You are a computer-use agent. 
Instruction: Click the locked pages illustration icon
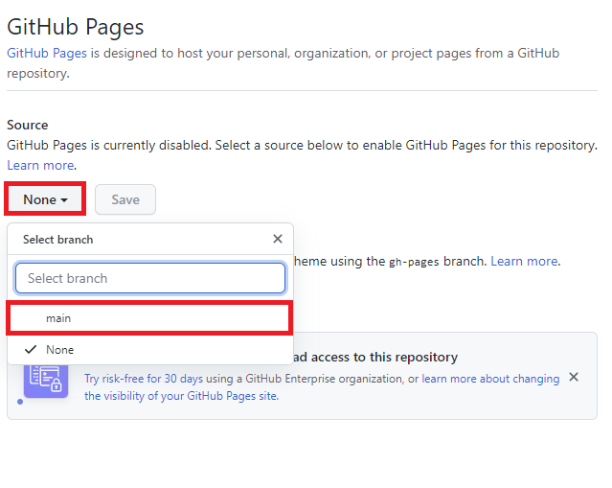[46, 380]
